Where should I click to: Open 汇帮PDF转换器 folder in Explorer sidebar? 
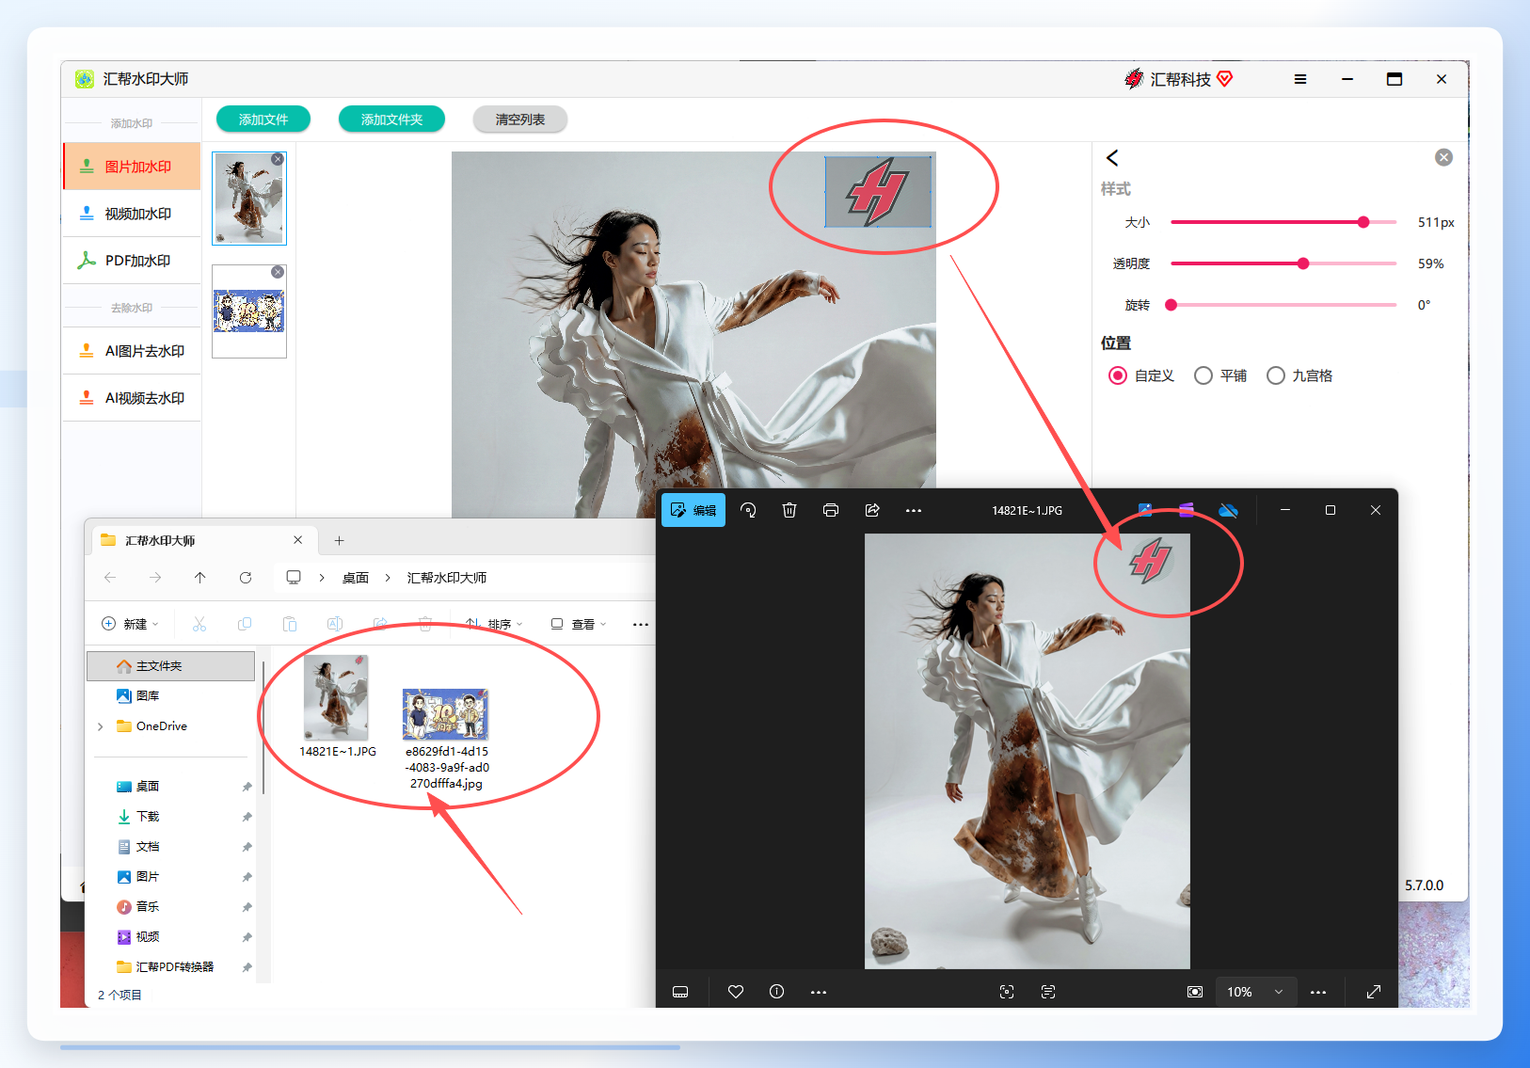pos(165,967)
